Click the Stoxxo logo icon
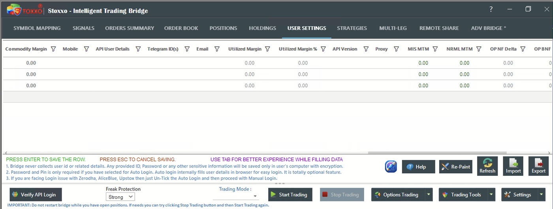553x209 pixels. (x=24, y=10)
